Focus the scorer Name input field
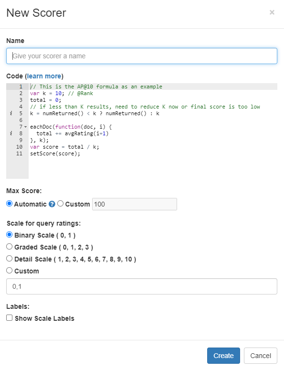 [x=142, y=56]
